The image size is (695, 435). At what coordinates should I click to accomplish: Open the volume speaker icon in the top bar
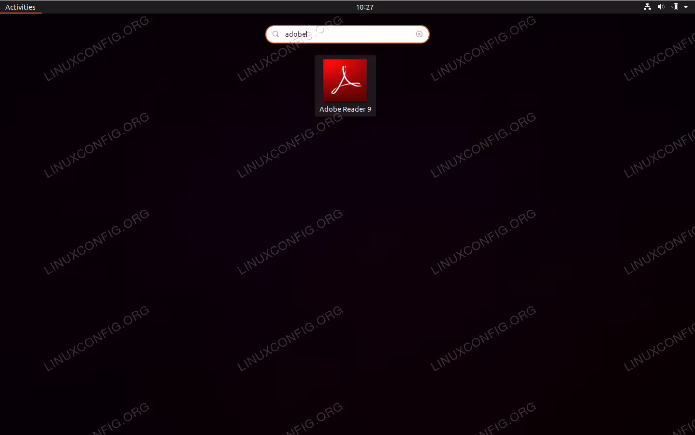point(661,7)
